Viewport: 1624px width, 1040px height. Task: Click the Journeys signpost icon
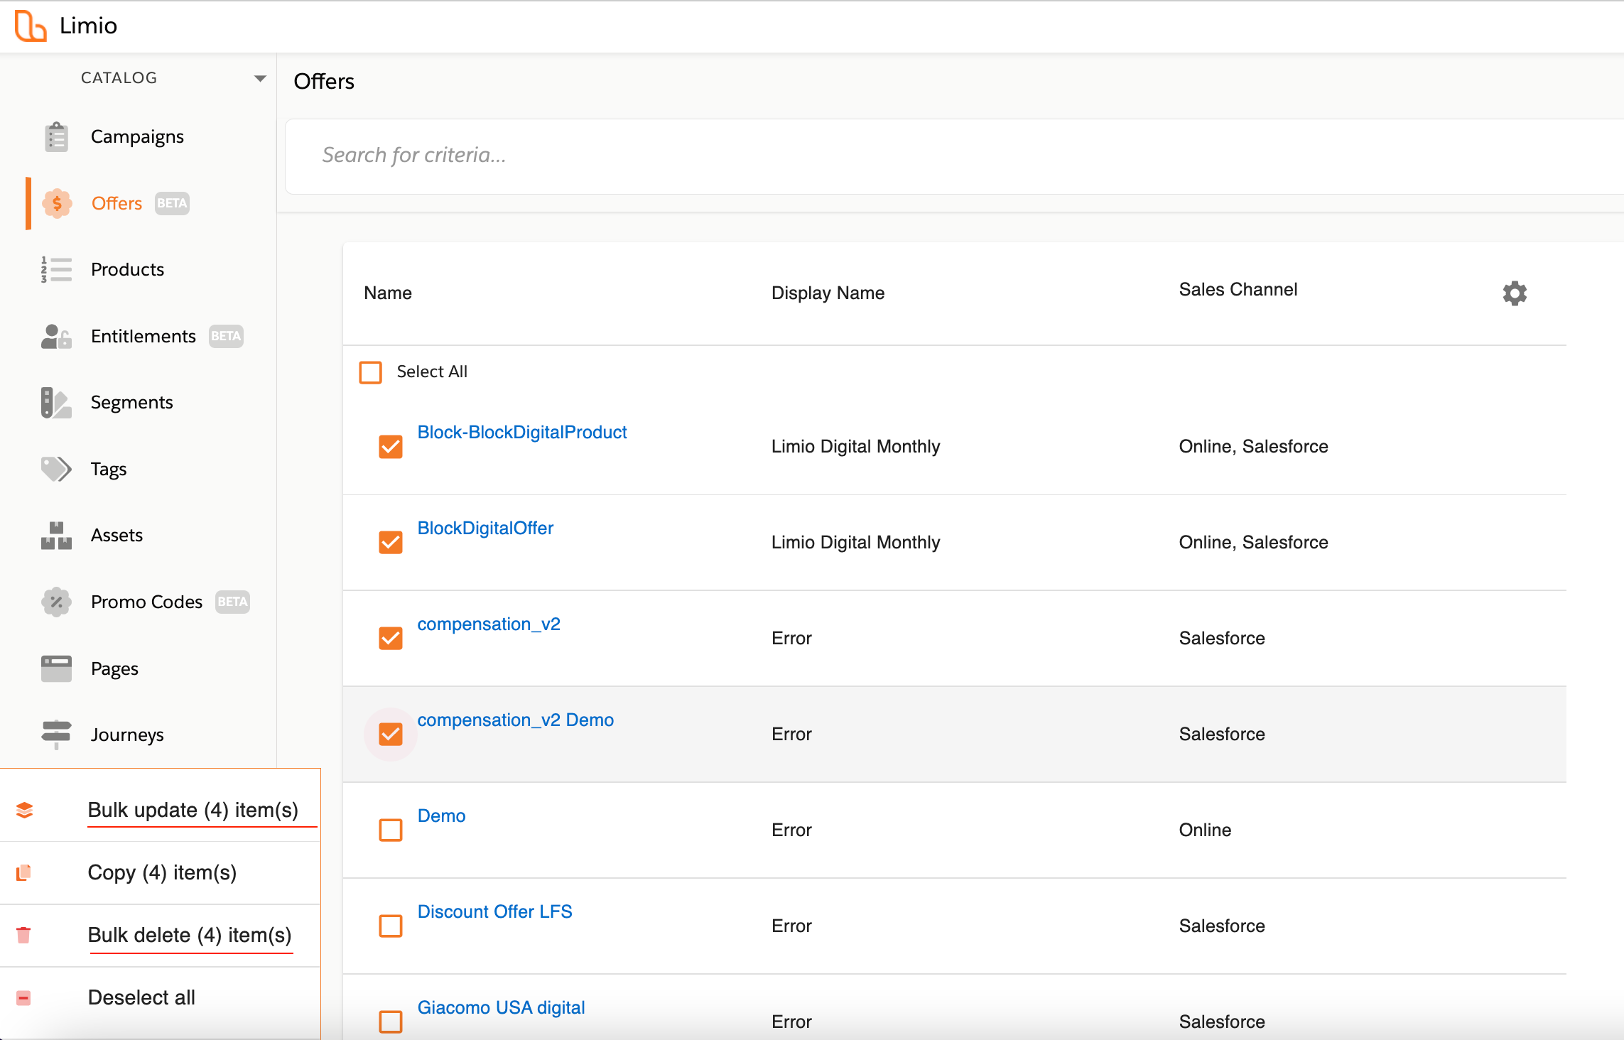(56, 735)
